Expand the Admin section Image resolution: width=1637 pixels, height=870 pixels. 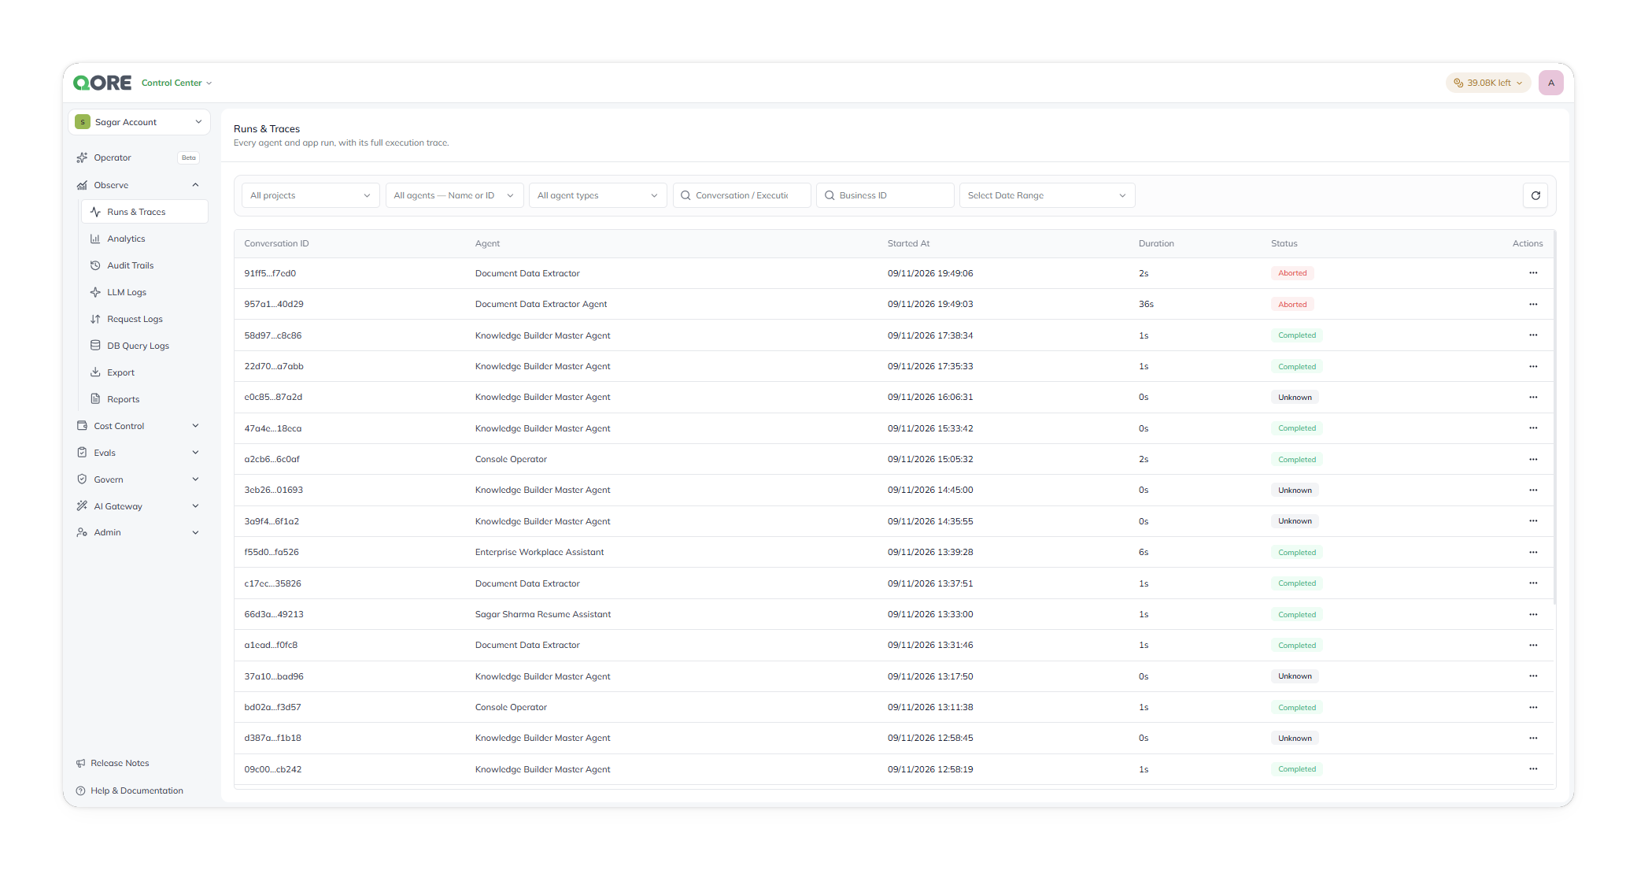(195, 532)
